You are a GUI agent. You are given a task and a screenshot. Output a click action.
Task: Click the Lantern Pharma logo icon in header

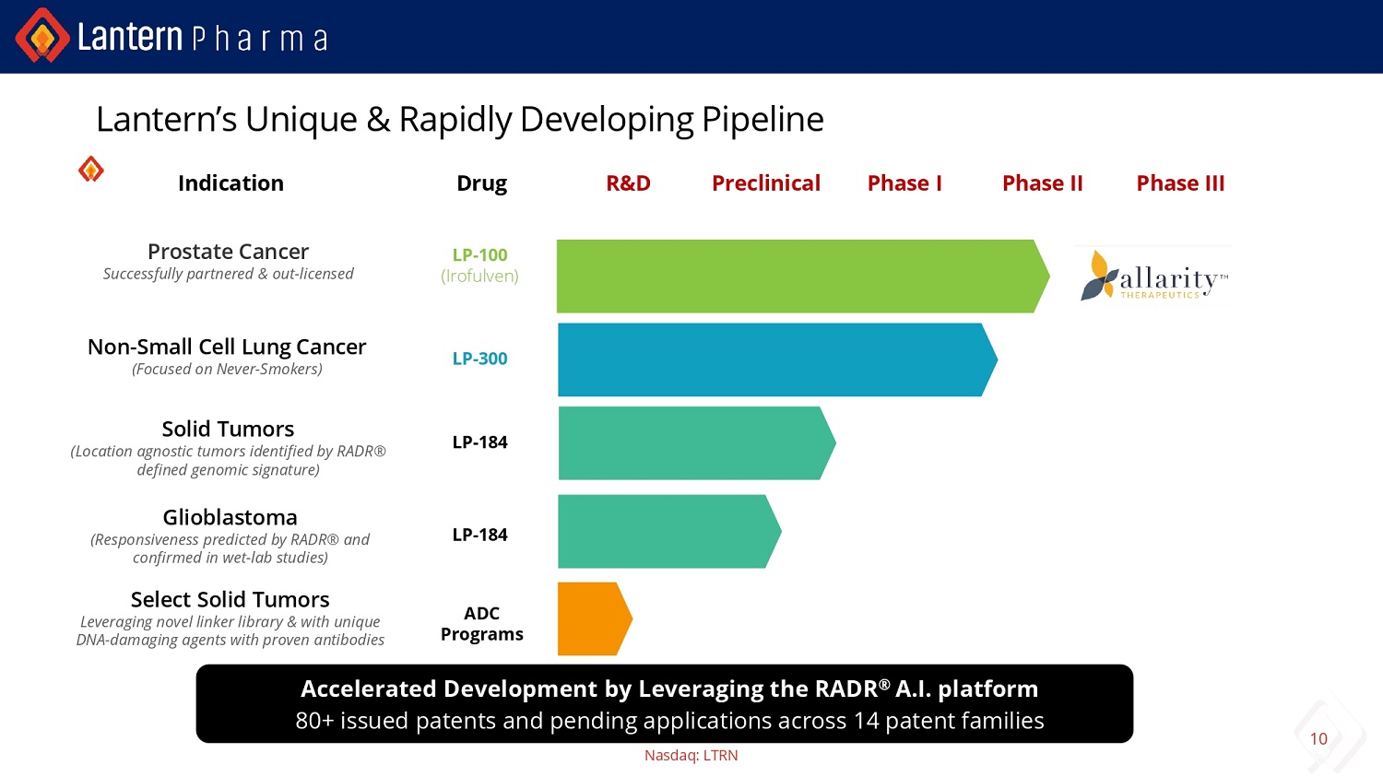pos(41,36)
